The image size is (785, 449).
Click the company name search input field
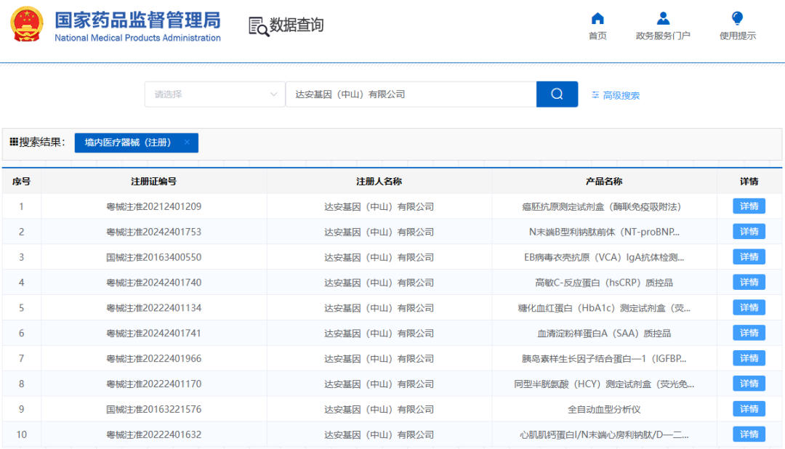coord(411,94)
